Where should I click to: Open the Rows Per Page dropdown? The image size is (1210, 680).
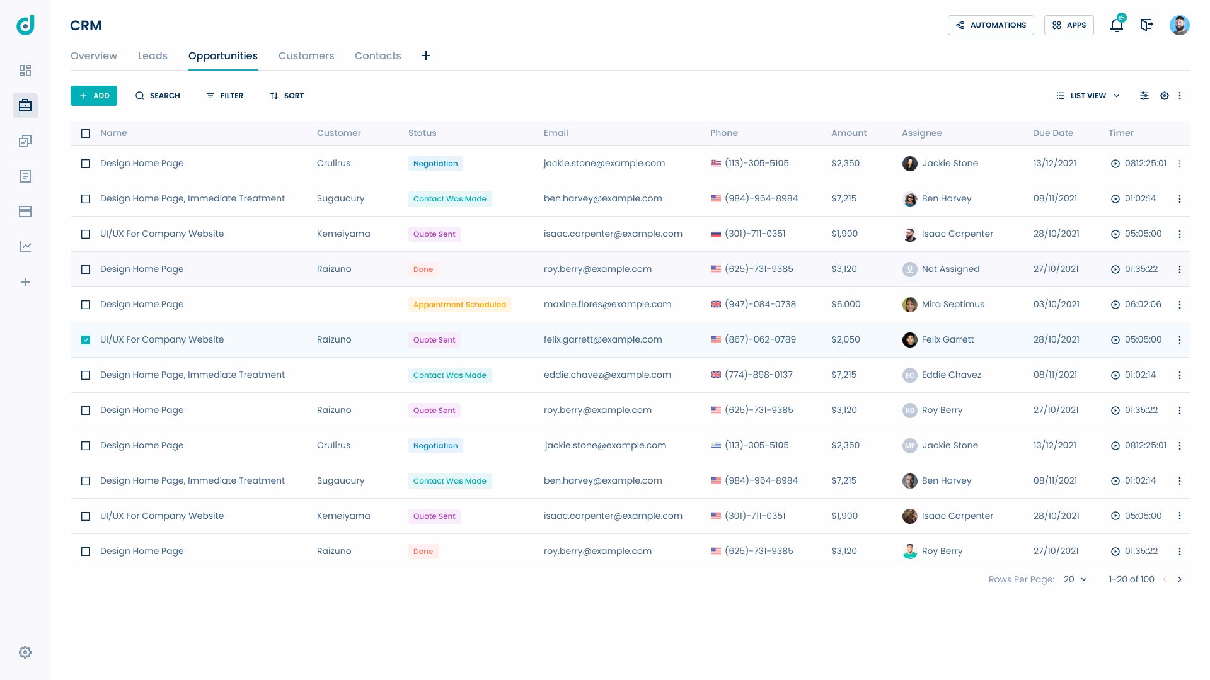pos(1075,579)
